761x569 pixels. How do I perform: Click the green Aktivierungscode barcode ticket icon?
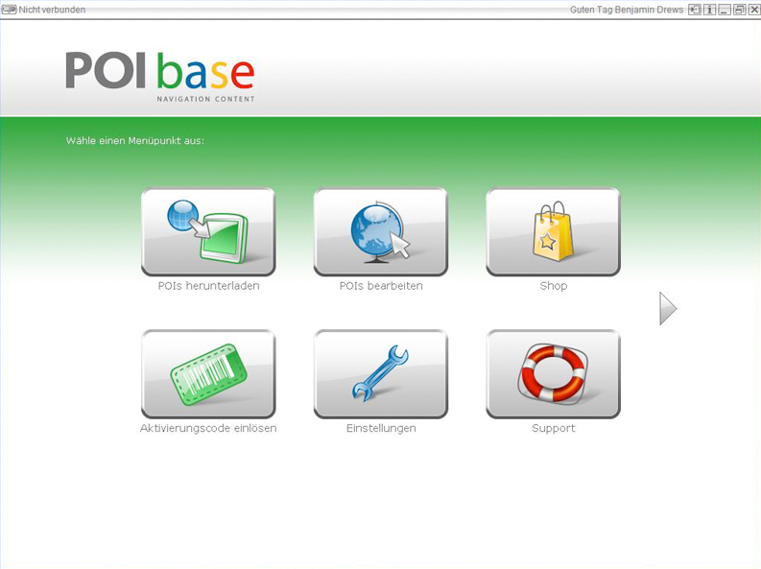[208, 373]
